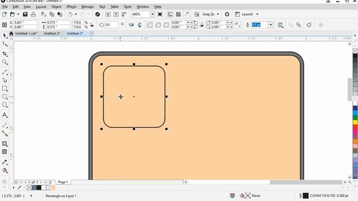
Task: Select the Freehand tool
Action: 4,72
